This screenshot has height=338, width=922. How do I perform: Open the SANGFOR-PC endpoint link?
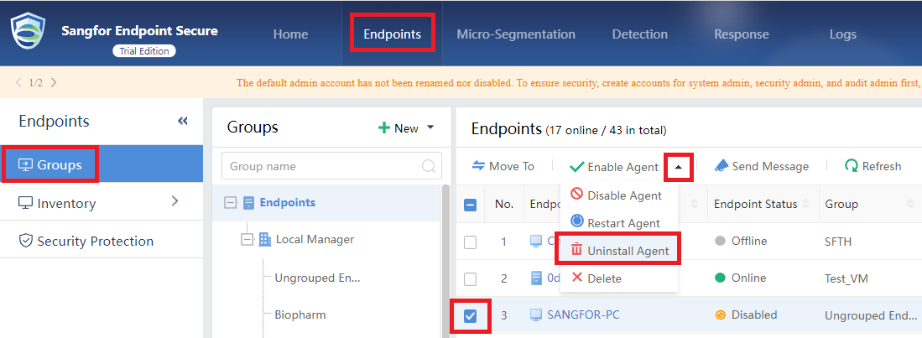tap(583, 315)
